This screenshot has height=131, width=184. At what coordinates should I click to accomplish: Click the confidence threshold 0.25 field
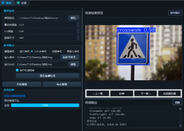coord(47,25)
